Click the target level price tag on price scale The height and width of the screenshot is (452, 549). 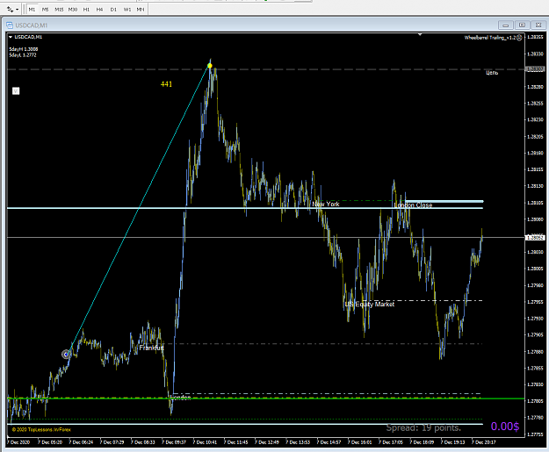[x=535, y=69]
